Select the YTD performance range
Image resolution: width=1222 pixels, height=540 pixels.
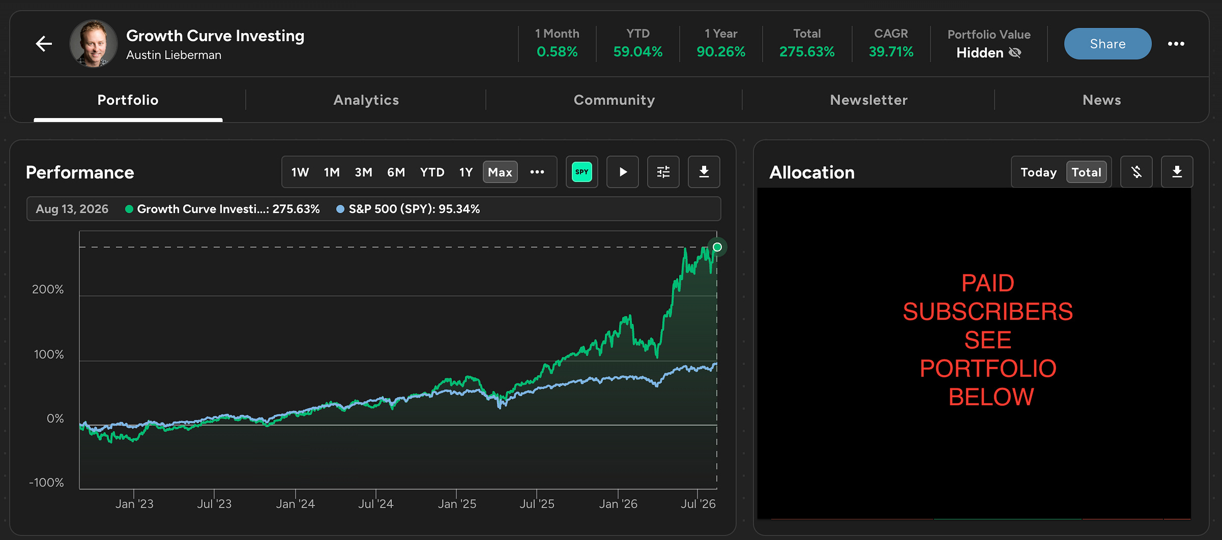click(432, 172)
